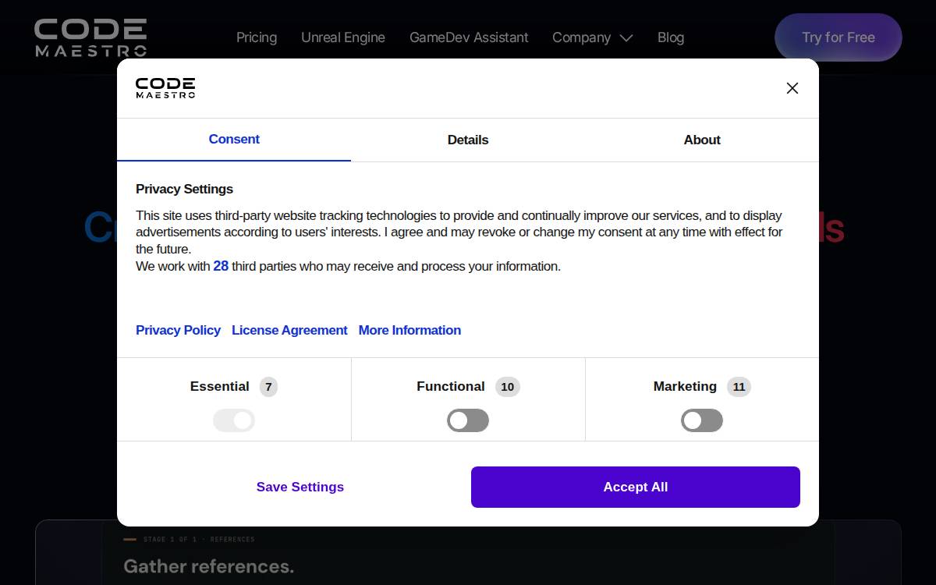This screenshot has height=585, width=936.
Task: Click the Functional count badge 10
Action: 508,387
